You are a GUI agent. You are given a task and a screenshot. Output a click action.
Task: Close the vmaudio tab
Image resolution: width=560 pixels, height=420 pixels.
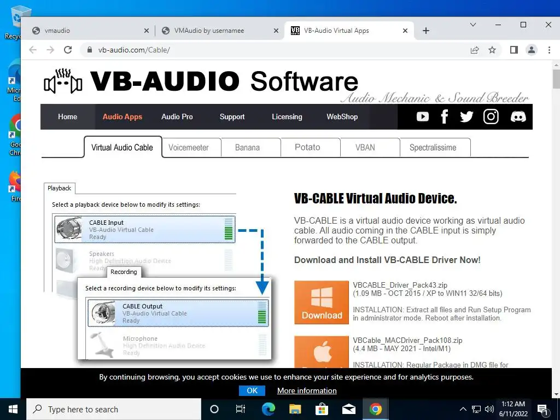tap(147, 31)
